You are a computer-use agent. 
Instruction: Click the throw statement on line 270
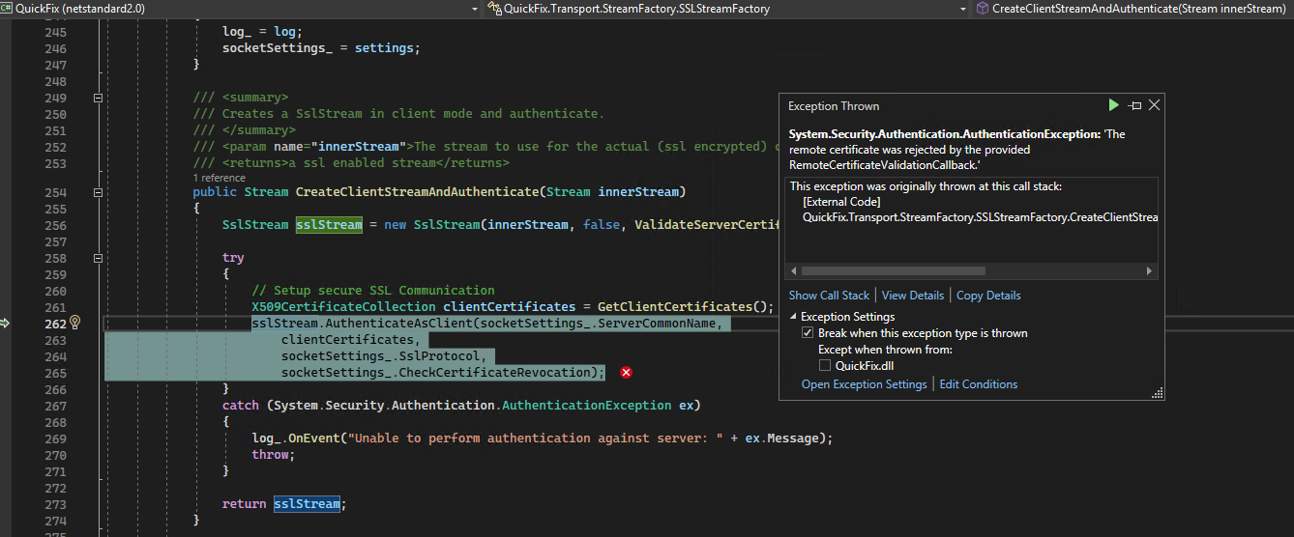pyautogui.click(x=273, y=455)
